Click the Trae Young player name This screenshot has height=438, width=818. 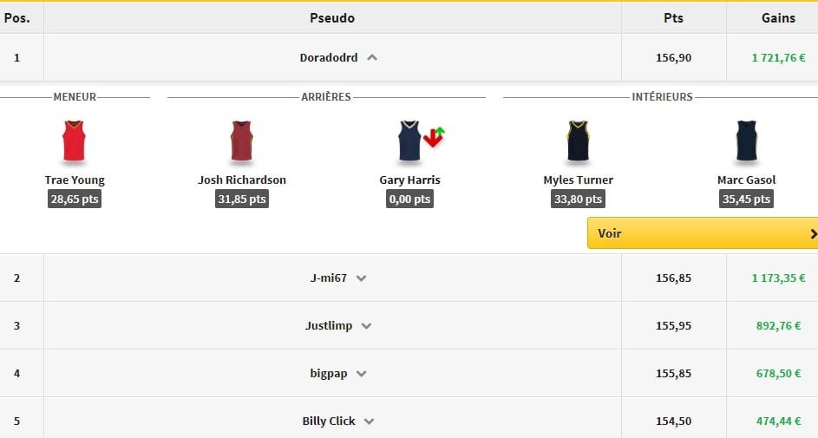(75, 180)
